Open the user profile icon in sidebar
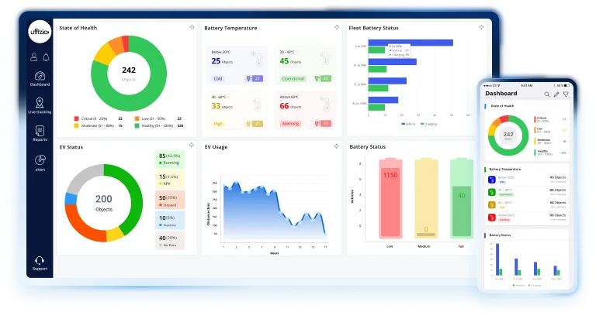Viewport: 596px width, 319px height. (34, 57)
